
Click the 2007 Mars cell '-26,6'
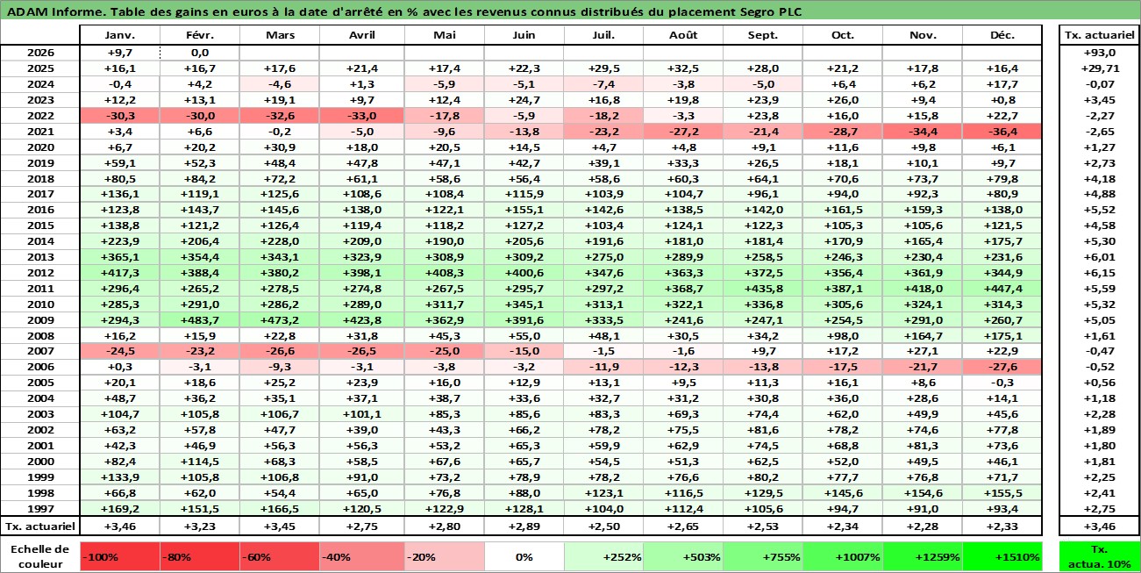tap(278, 351)
